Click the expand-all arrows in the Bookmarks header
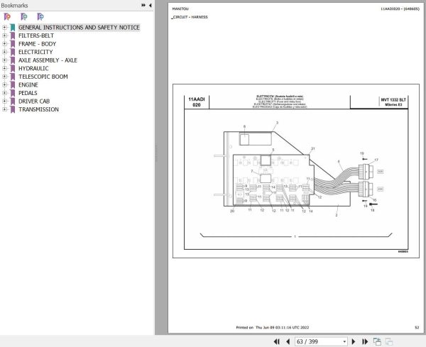Viewport: 426px width, 347px height. 143,5
